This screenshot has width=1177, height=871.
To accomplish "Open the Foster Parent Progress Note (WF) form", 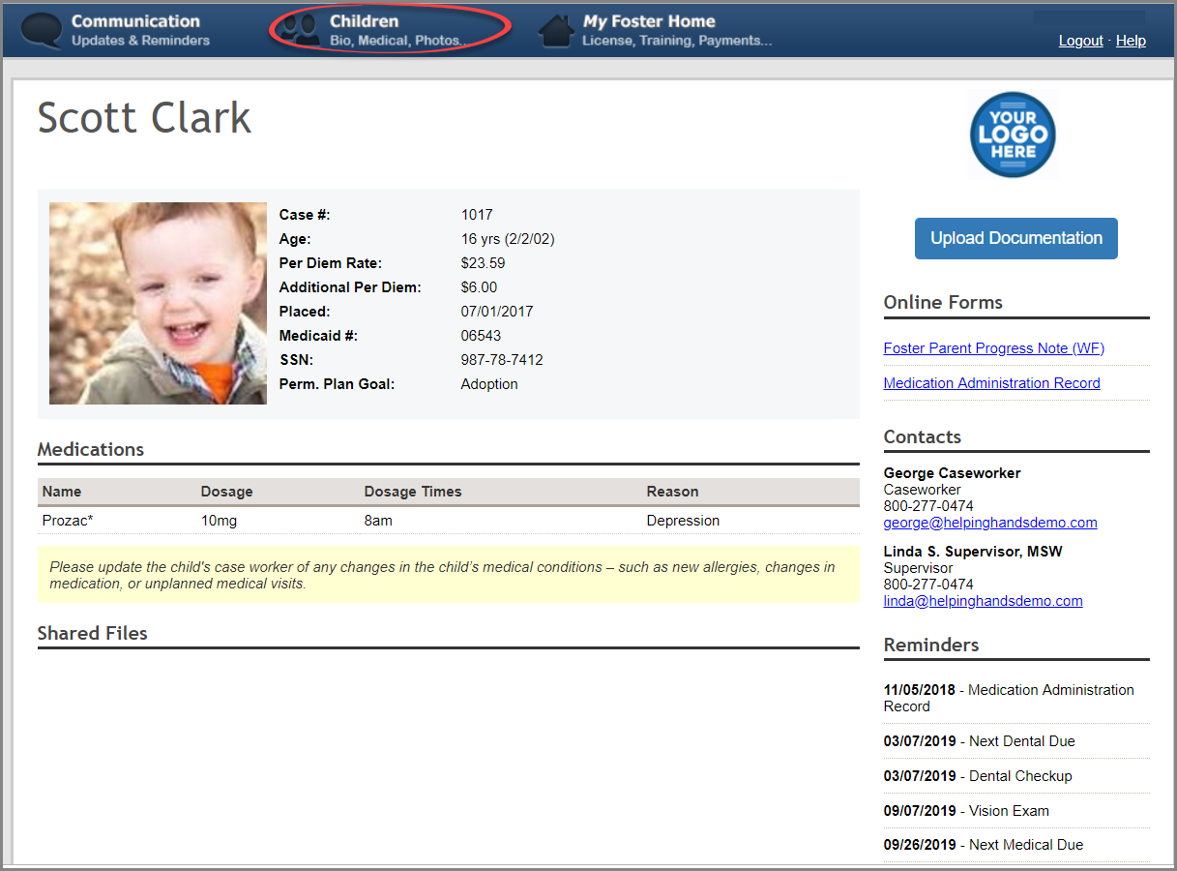I will click(993, 347).
